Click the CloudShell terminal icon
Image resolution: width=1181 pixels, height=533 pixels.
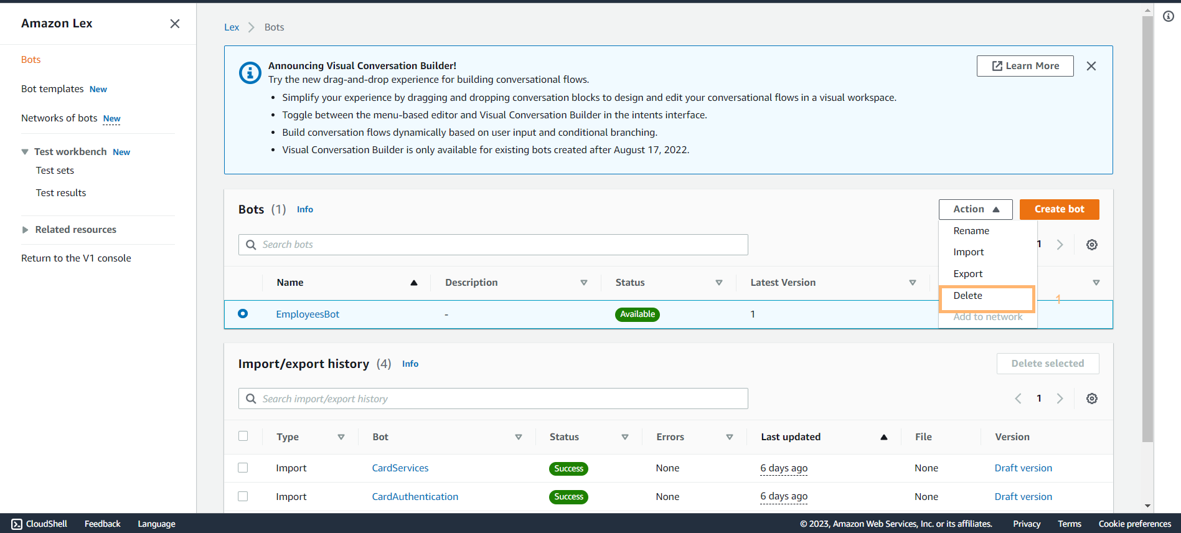[x=17, y=524]
